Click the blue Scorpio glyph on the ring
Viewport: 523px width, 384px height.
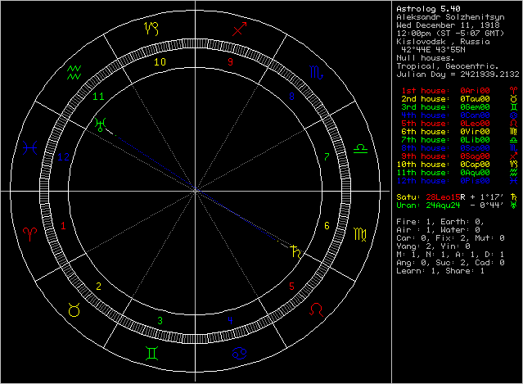(317, 72)
